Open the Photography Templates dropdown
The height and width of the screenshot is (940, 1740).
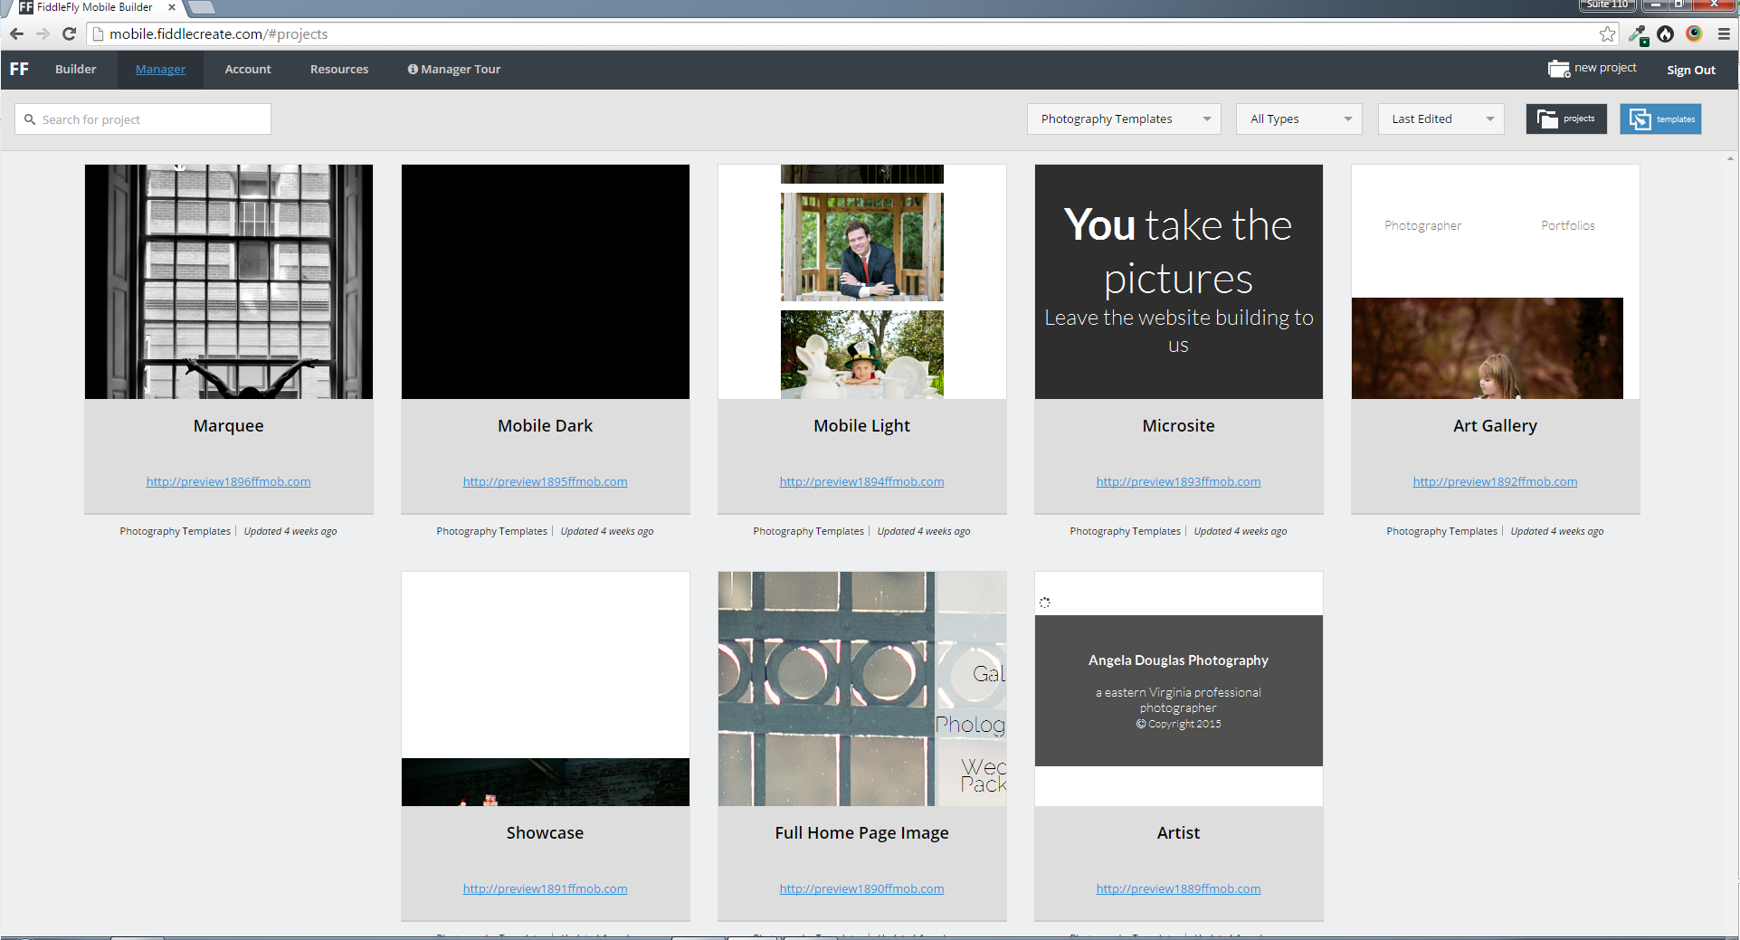click(1123, 119)
